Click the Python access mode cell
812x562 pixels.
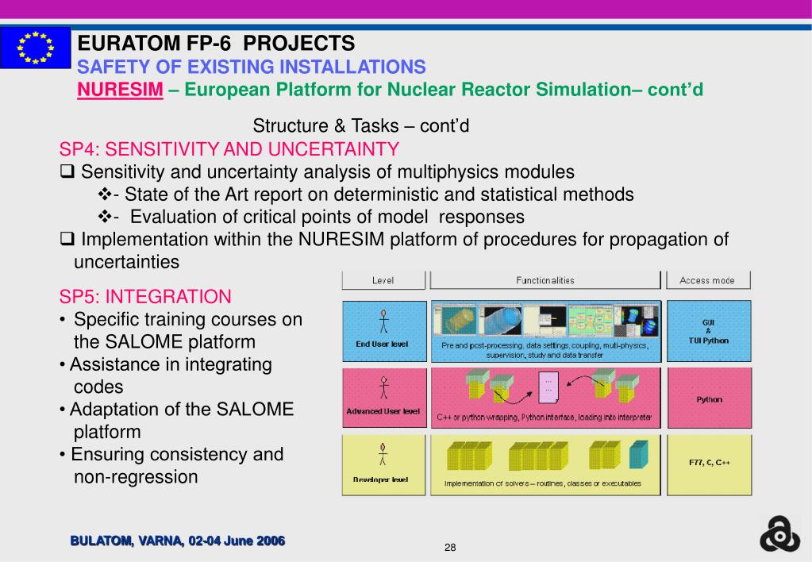(x=710, y=398)
